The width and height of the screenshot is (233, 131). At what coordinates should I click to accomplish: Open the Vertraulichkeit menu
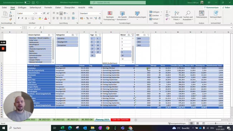coord(215,15)
